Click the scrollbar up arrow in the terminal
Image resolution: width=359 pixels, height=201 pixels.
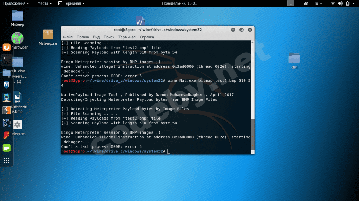click(252, 42)
